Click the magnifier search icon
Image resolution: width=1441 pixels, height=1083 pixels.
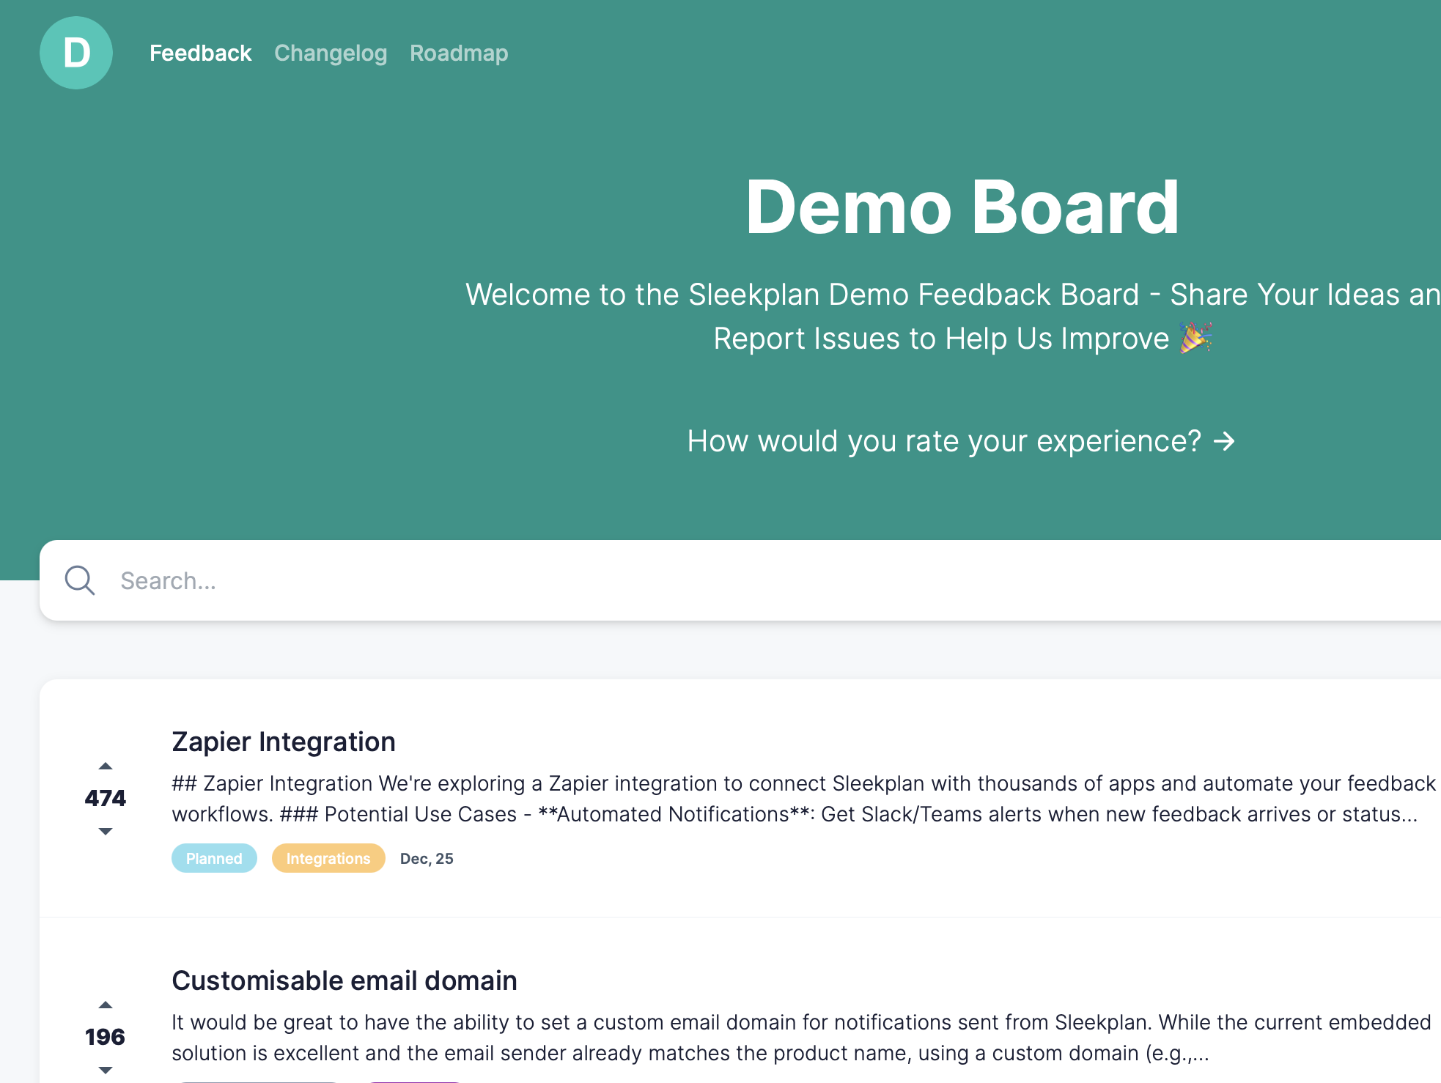coord(80,580)
